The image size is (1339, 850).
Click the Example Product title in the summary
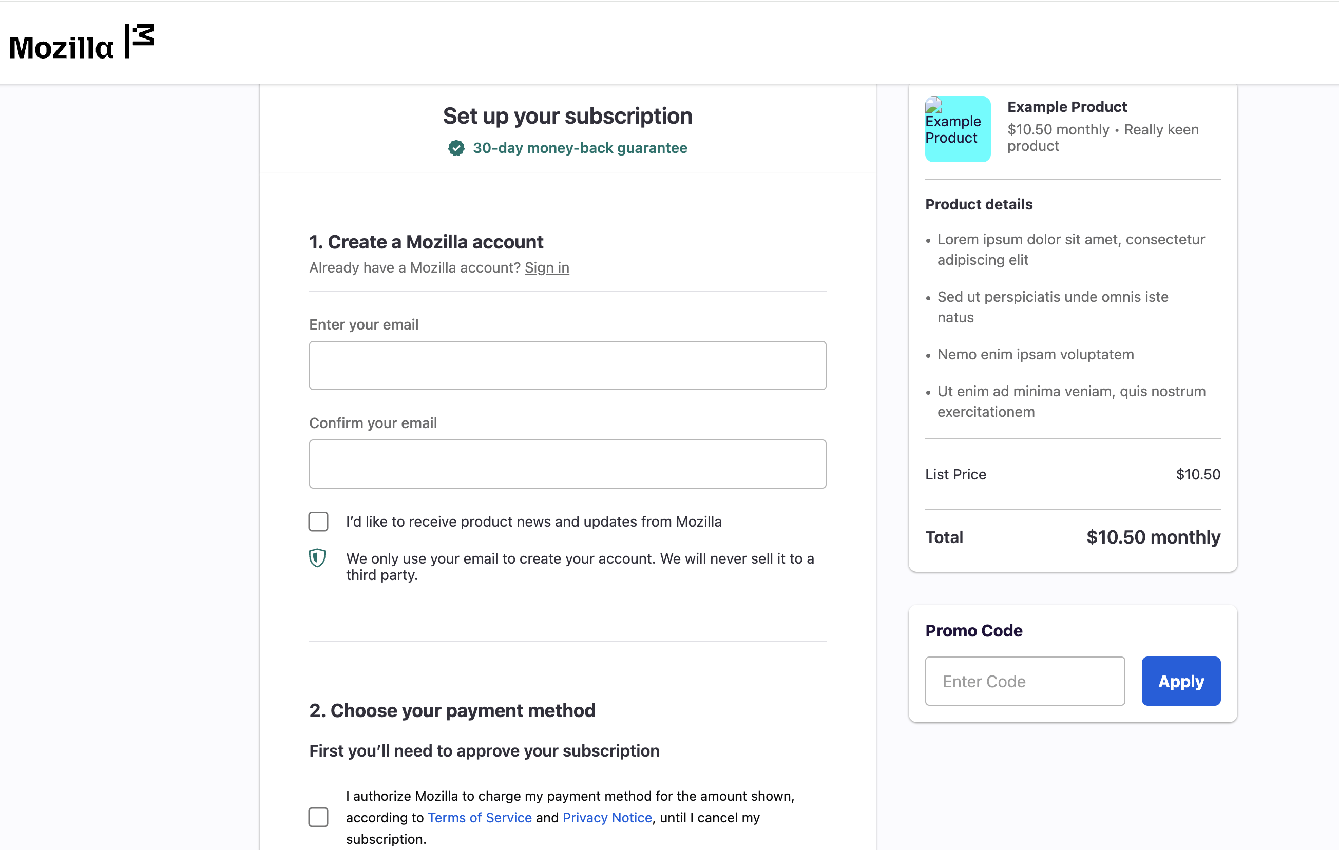(x=1066, y=107)
